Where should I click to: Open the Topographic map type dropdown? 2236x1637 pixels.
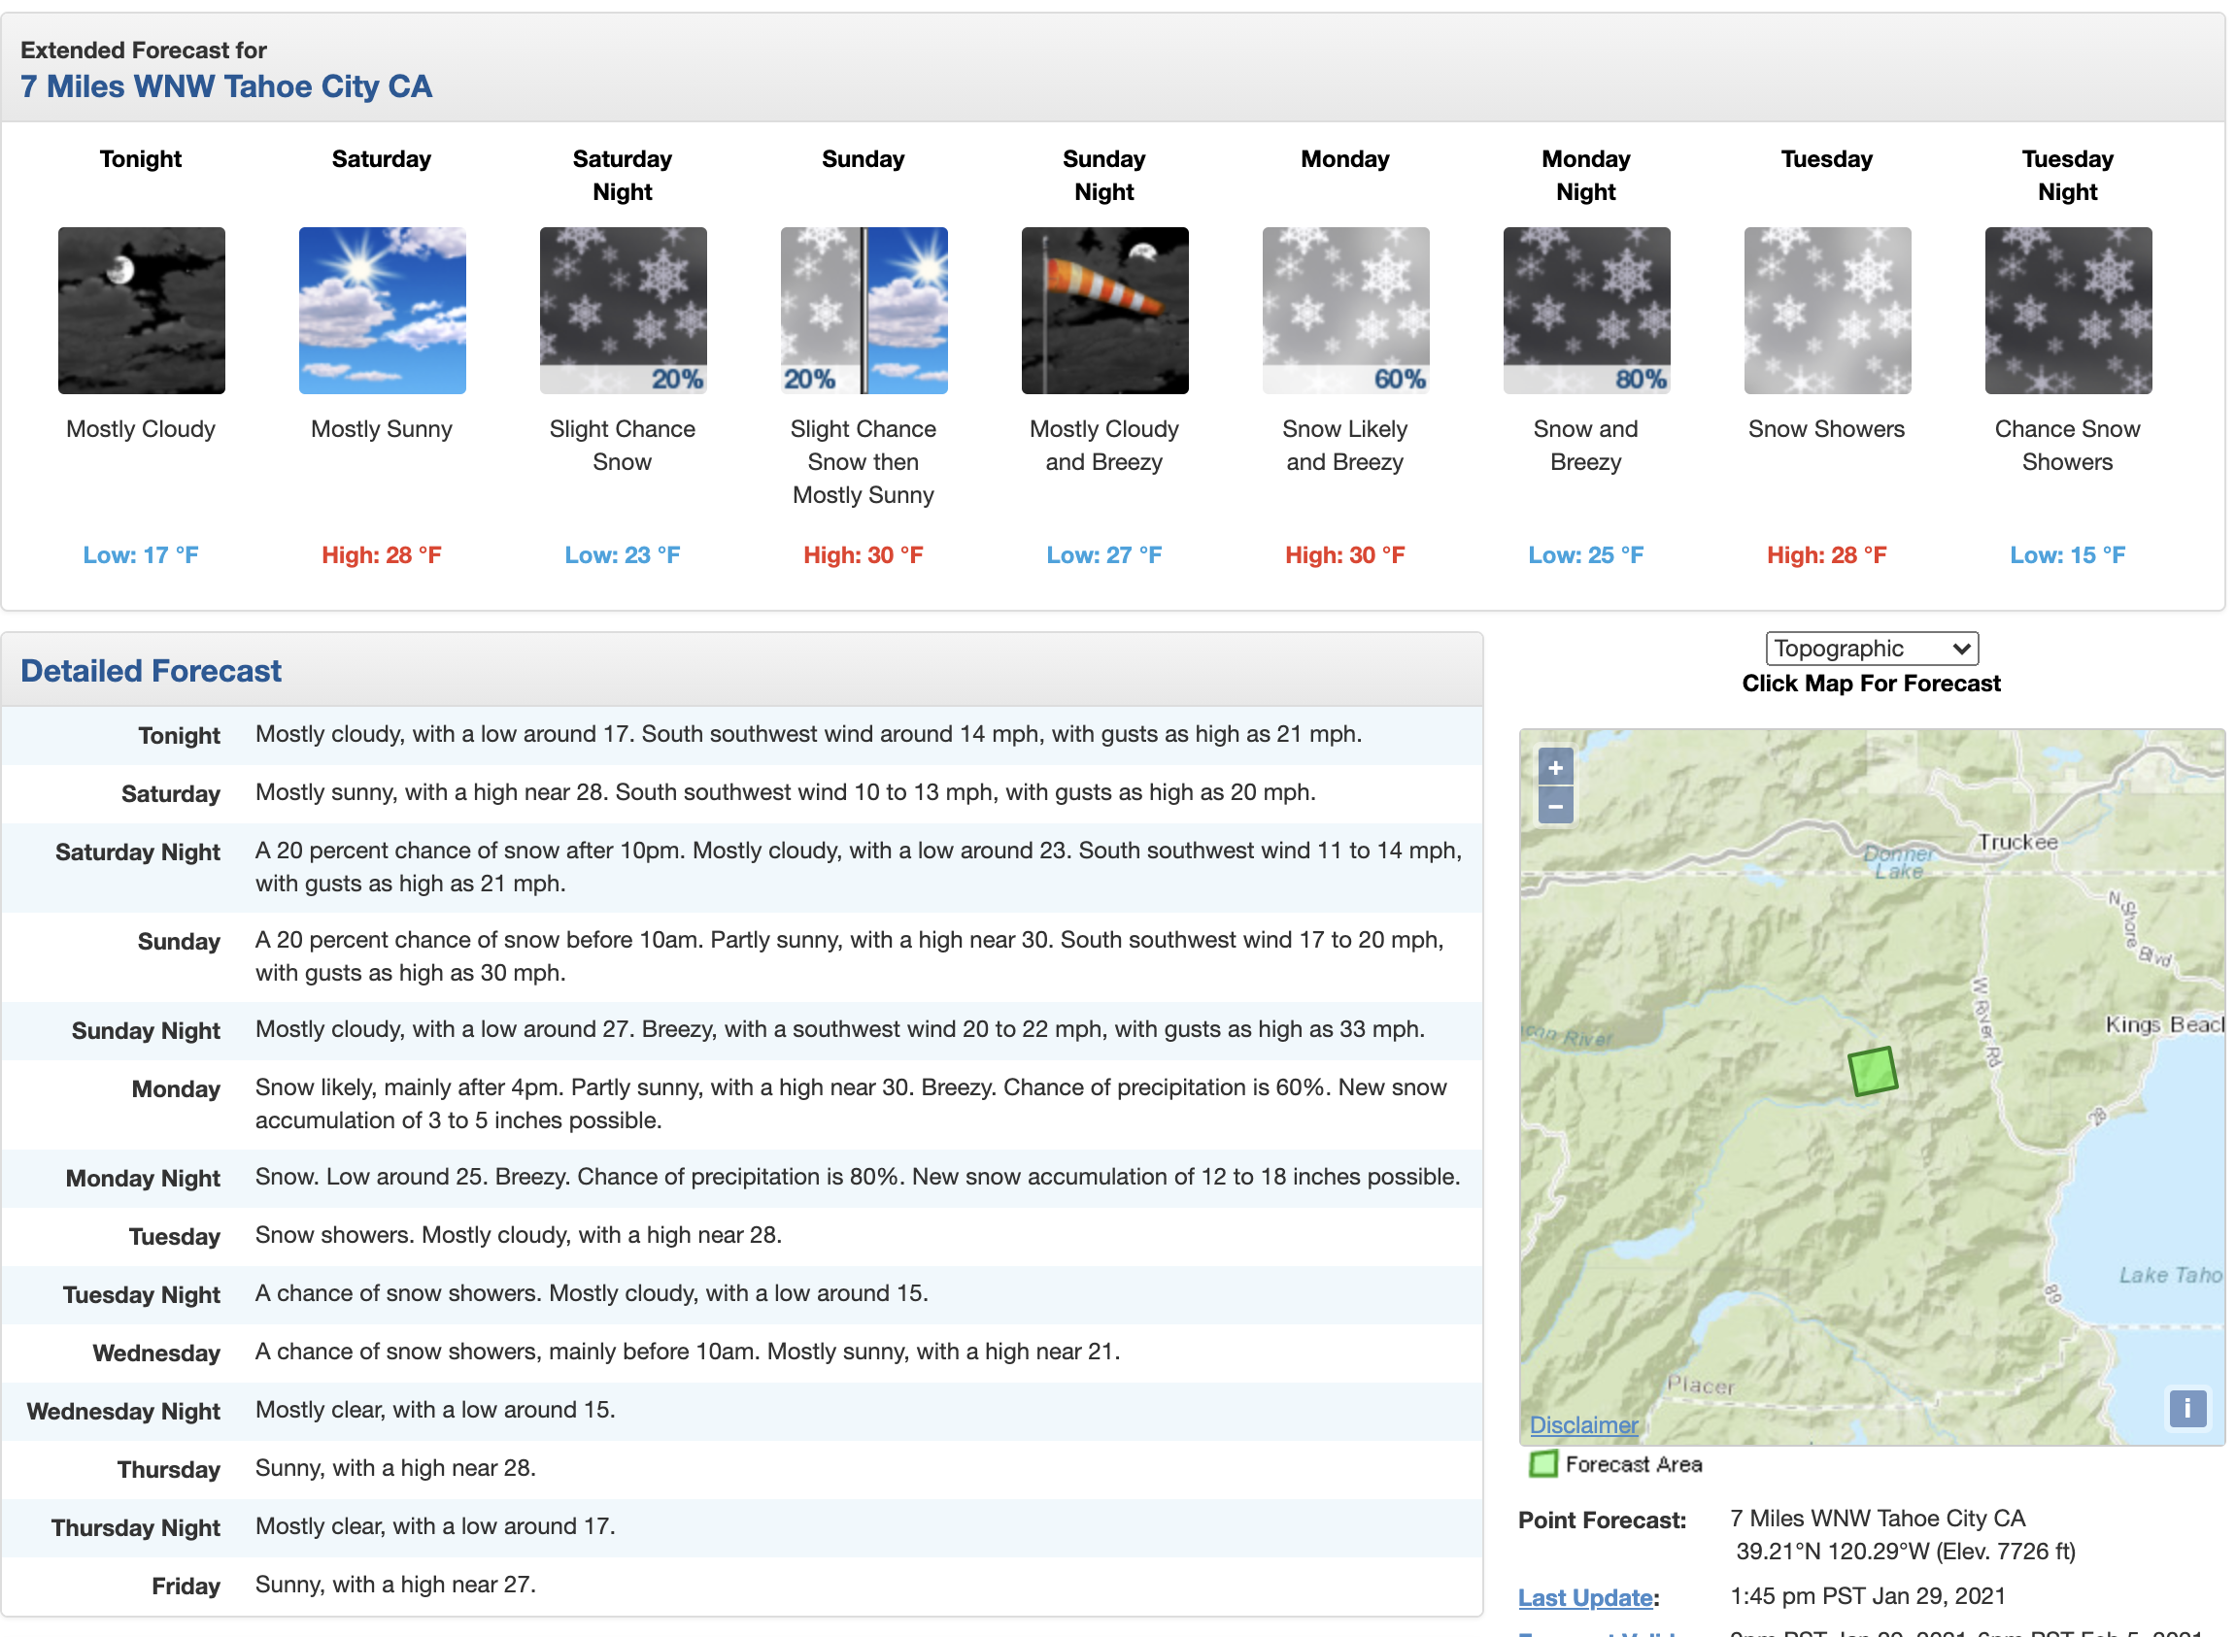1873,649
